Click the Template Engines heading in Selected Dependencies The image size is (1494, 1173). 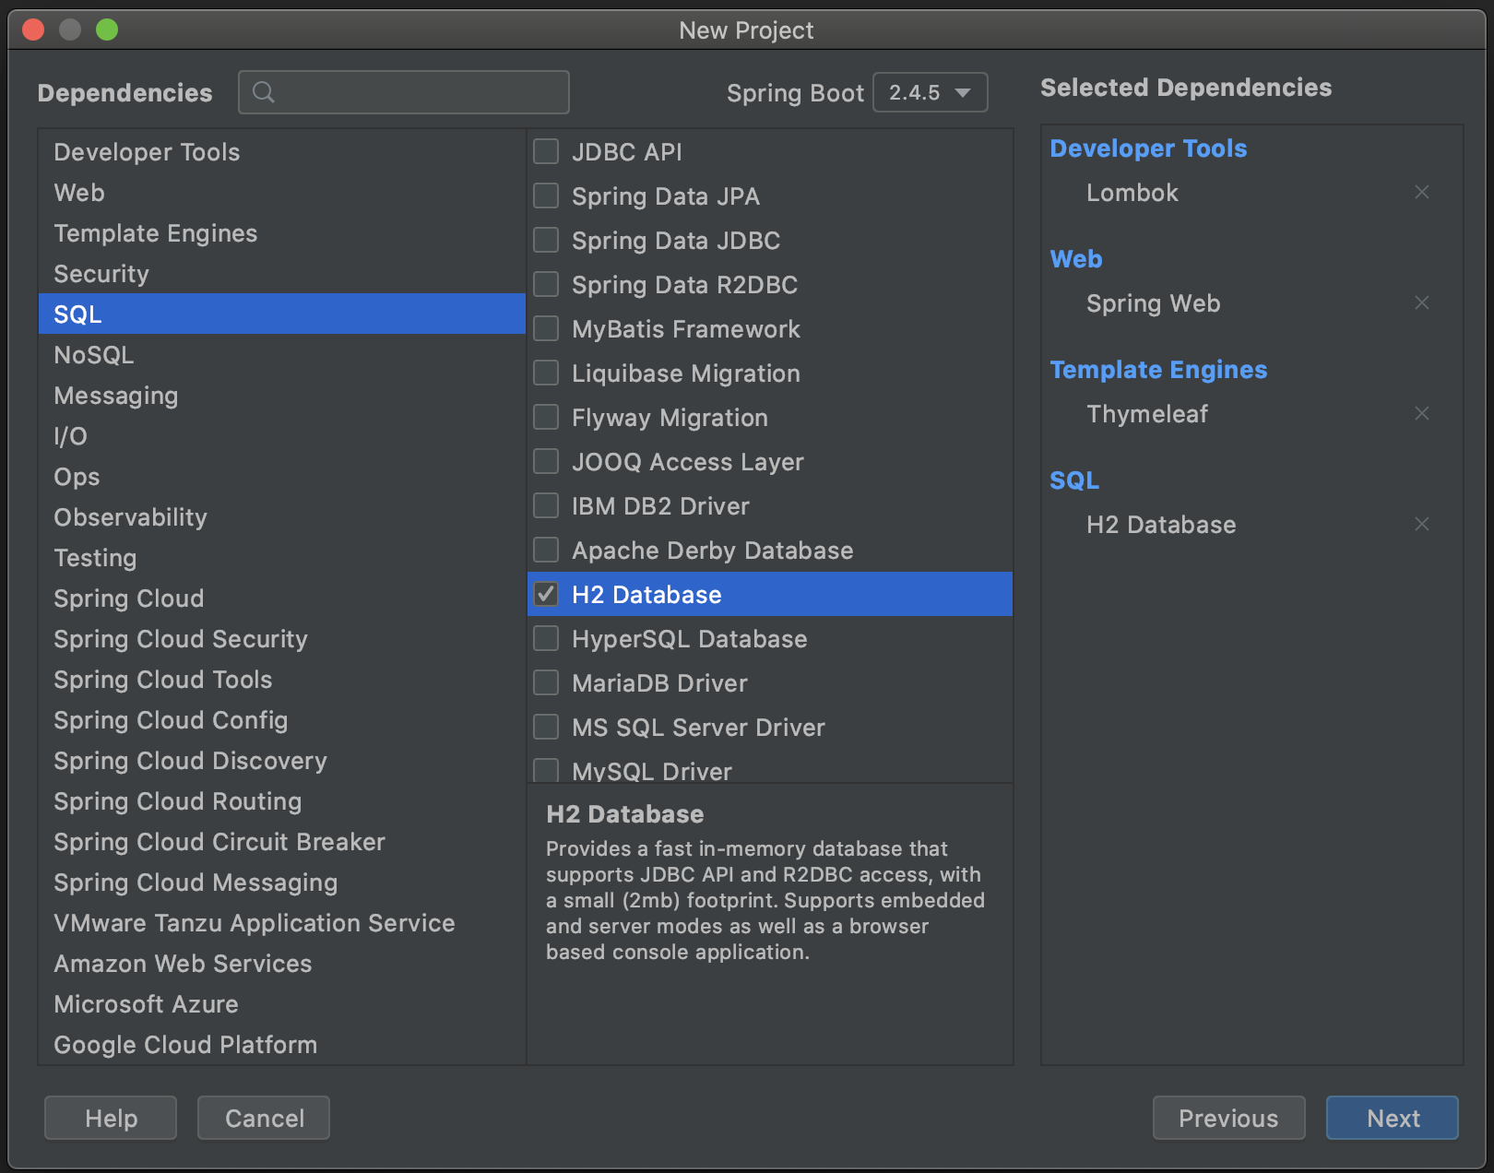coord(1158,370)
